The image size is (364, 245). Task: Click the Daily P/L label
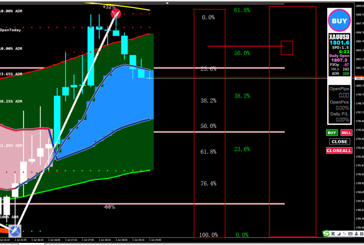(339, 114)
